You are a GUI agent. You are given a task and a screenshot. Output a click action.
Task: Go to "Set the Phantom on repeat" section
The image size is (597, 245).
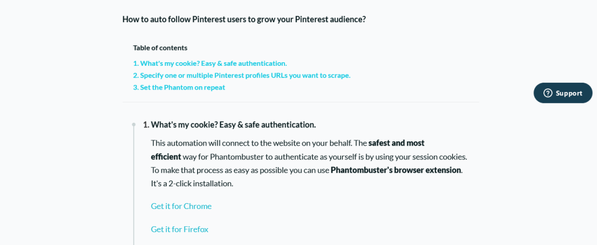point(179,87)
